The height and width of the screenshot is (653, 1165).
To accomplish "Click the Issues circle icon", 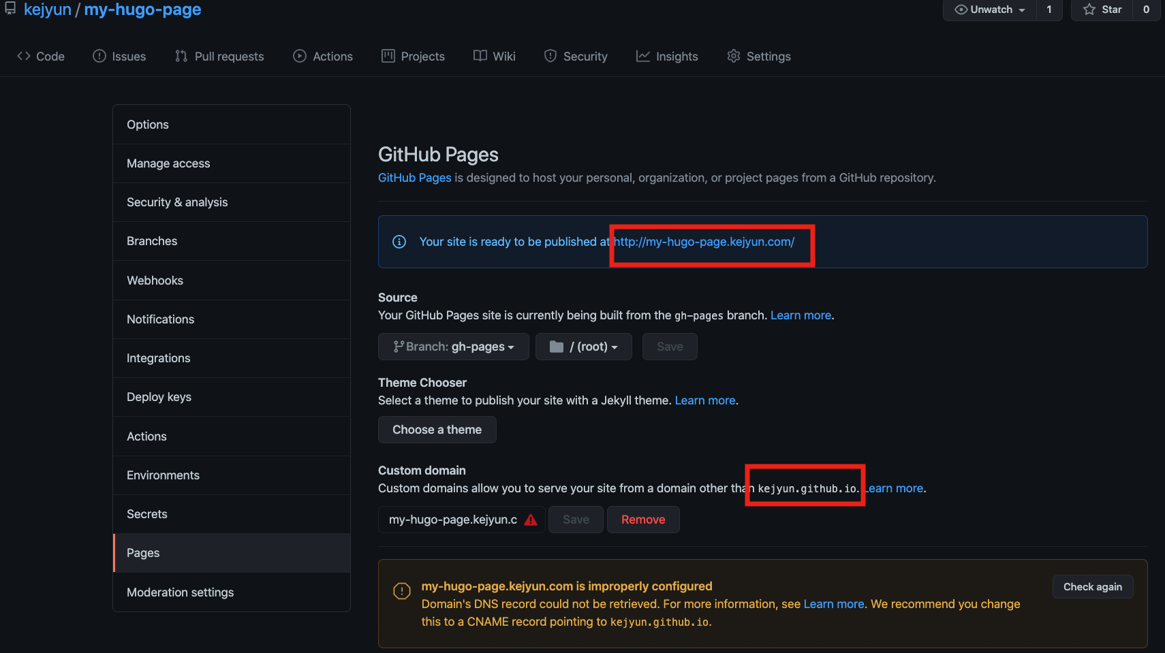I will pos(99,56).
